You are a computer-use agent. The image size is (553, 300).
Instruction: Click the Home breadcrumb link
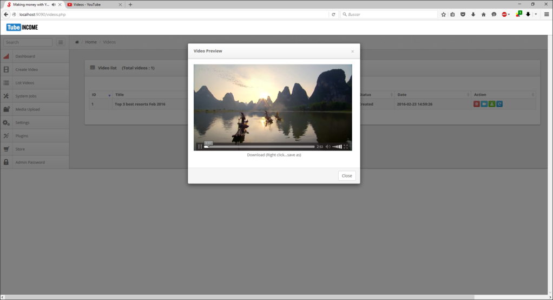91,42
